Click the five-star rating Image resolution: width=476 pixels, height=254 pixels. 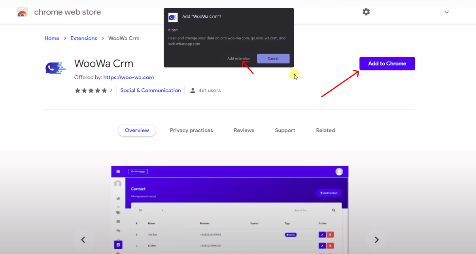91,91
